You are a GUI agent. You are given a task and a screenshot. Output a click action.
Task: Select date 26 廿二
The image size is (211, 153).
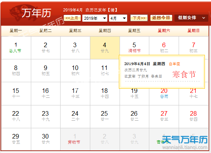[134, 116]
